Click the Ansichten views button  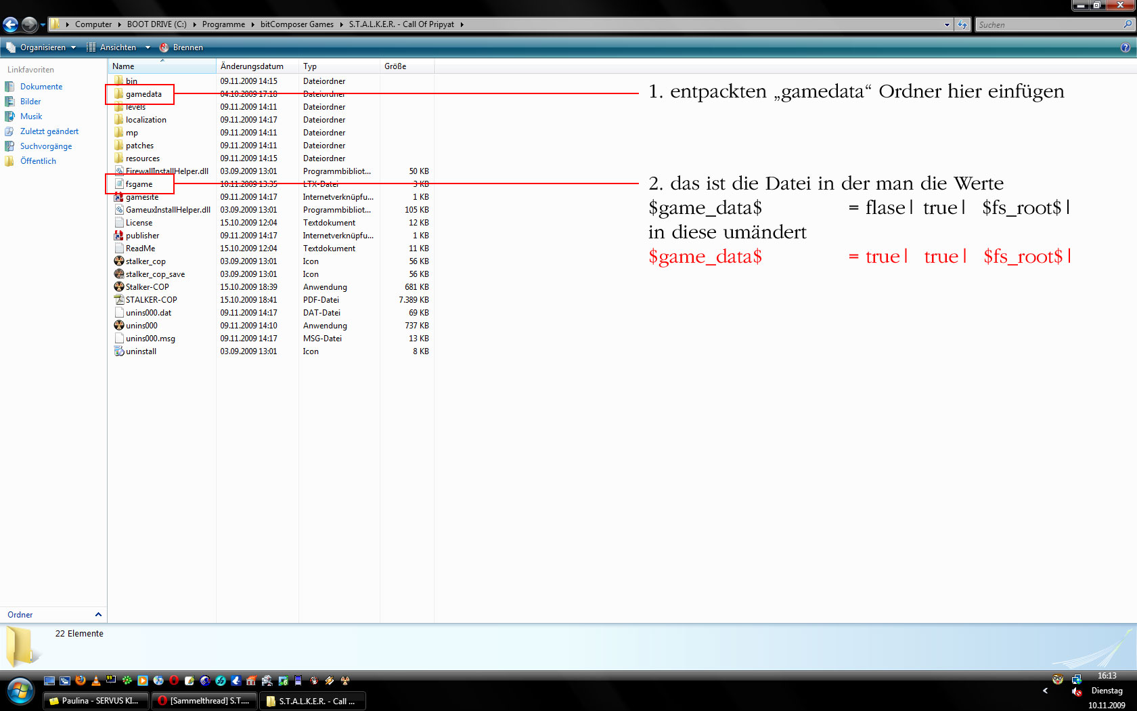point(111,47)
